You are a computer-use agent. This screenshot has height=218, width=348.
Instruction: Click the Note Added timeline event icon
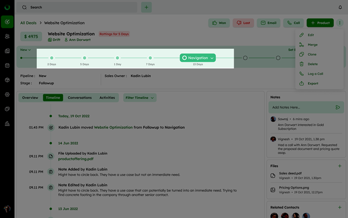51,172
